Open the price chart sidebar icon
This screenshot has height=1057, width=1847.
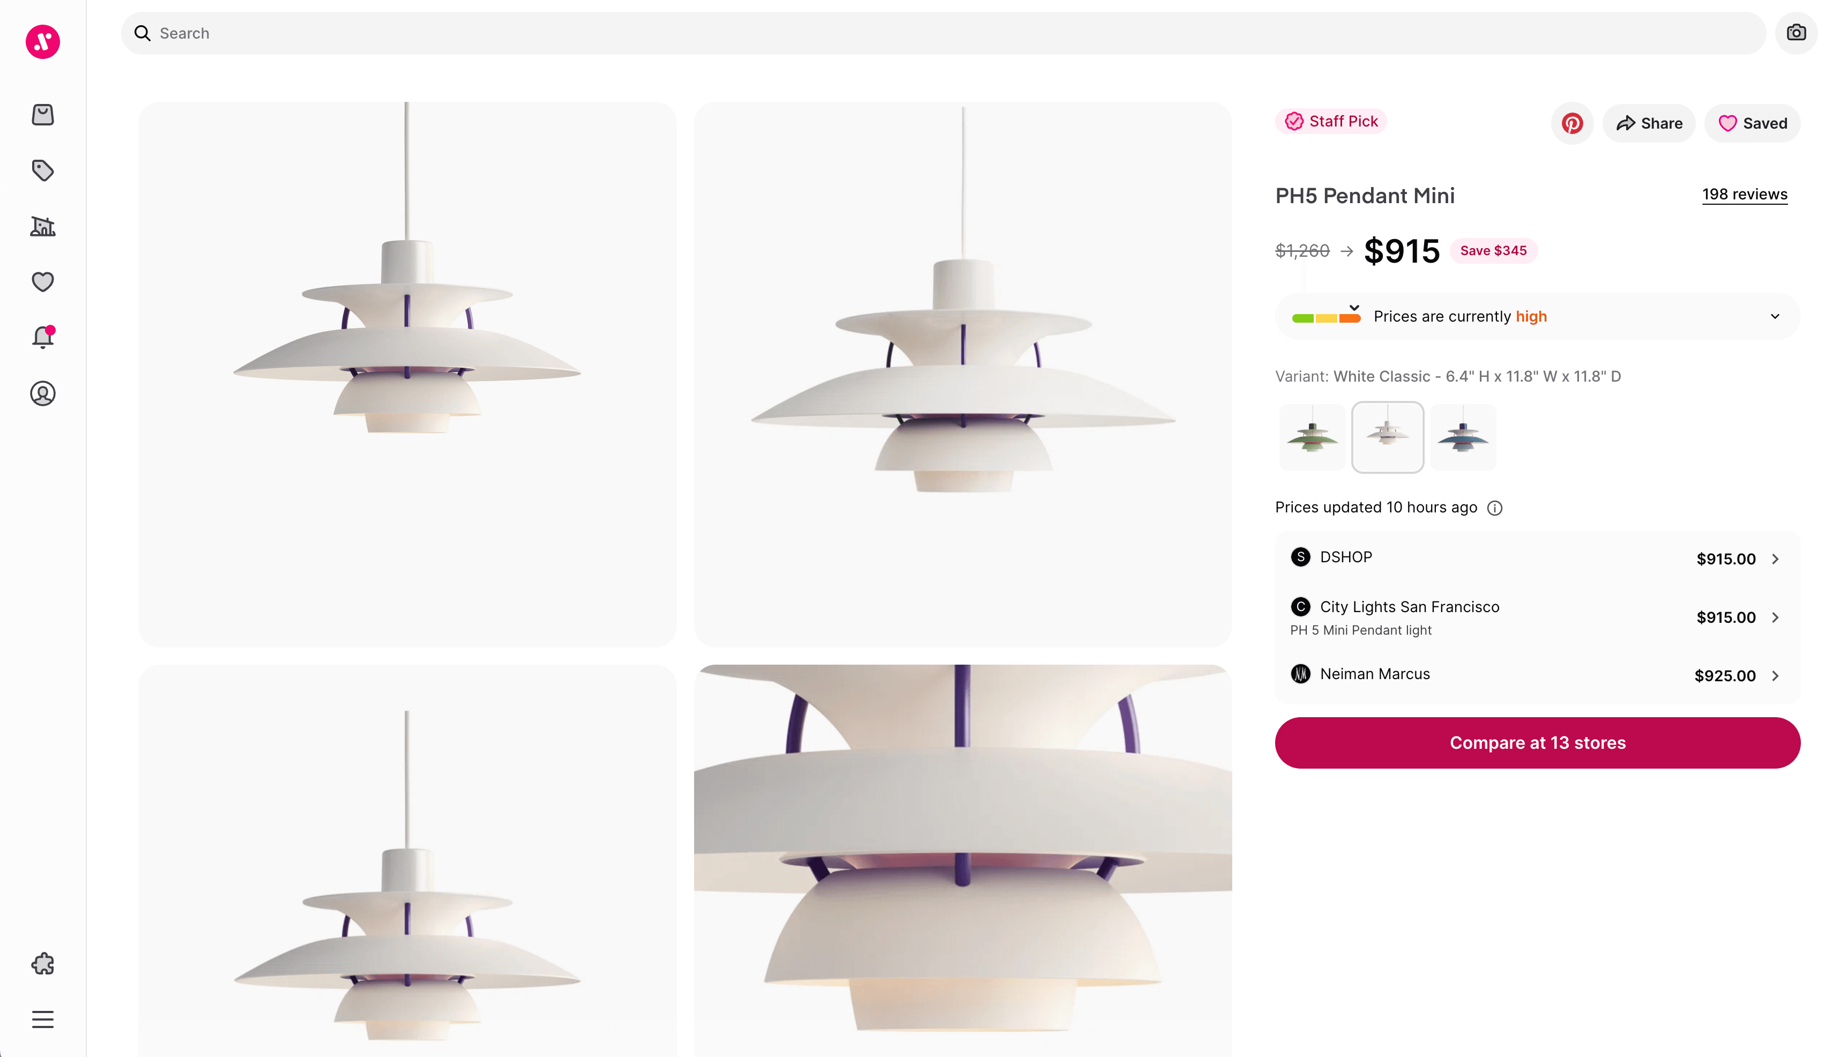(43, 227)
